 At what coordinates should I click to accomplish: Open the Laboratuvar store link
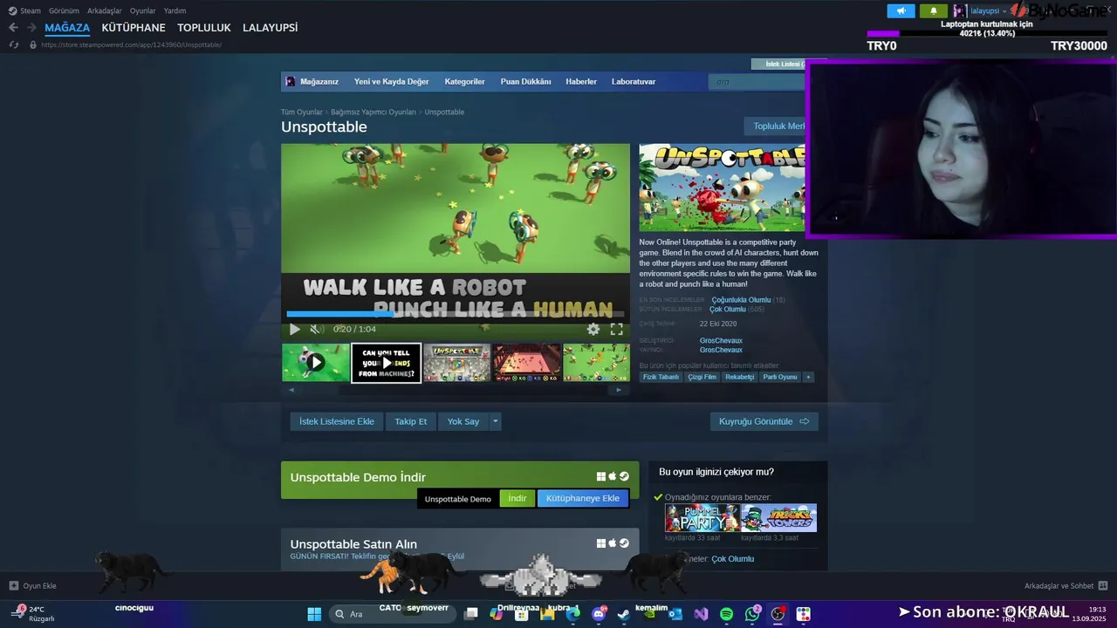point(634,81)
